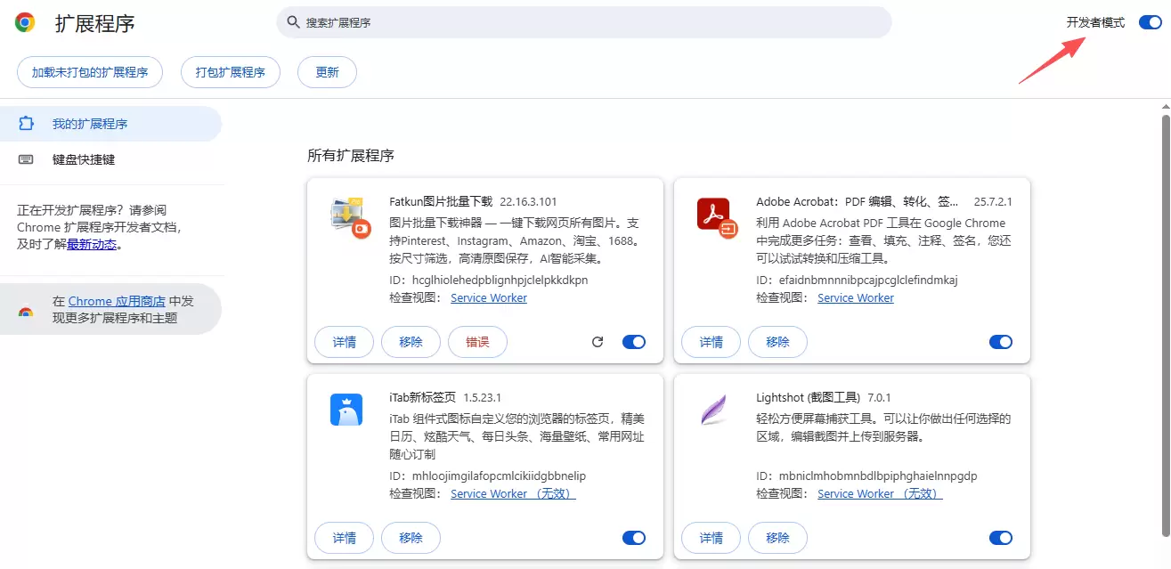Remove Fatkun extension via 移除 button

411,342
